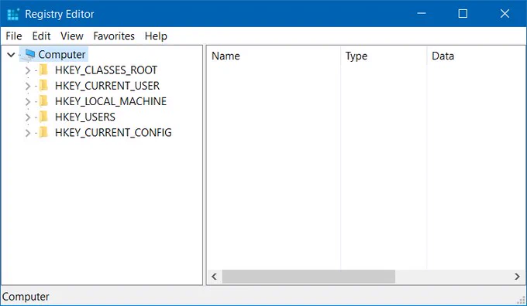Select HKEY_LOCAL_MACHINE text in the tree
The height and width of the screenshot is (306, 527).
[x=111, y=101]
